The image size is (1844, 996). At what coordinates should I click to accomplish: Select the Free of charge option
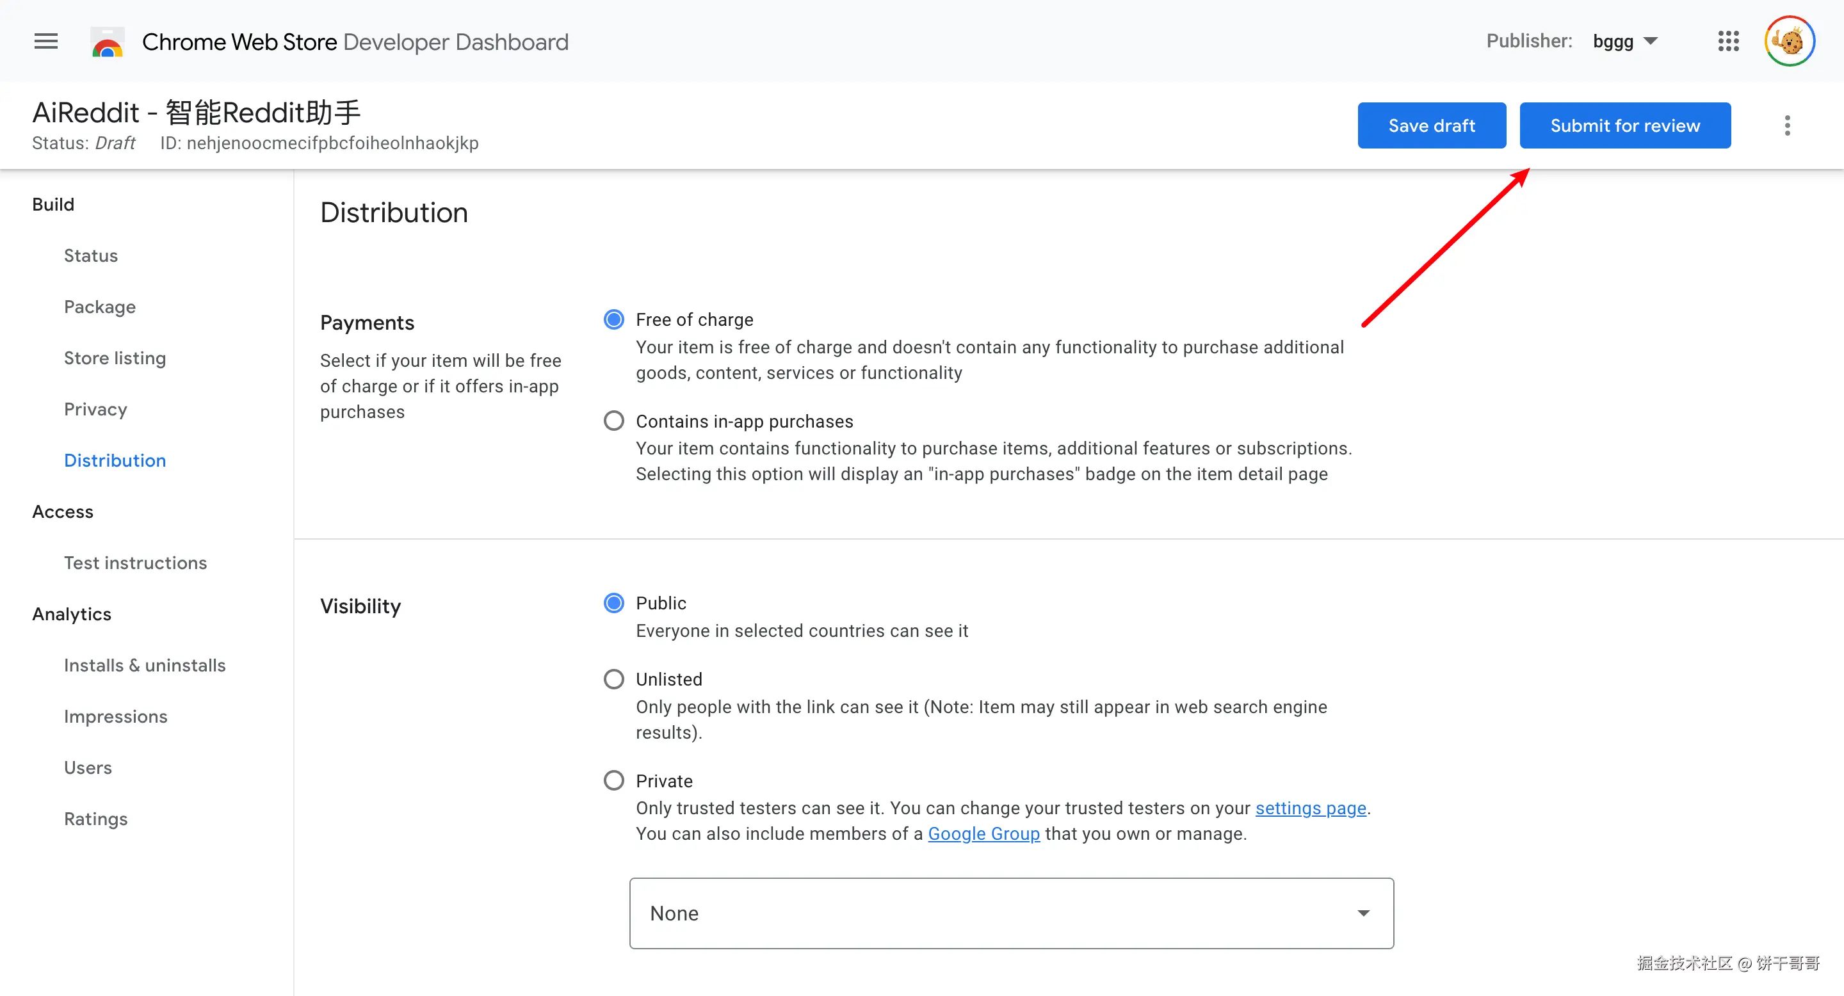[613, 320]
